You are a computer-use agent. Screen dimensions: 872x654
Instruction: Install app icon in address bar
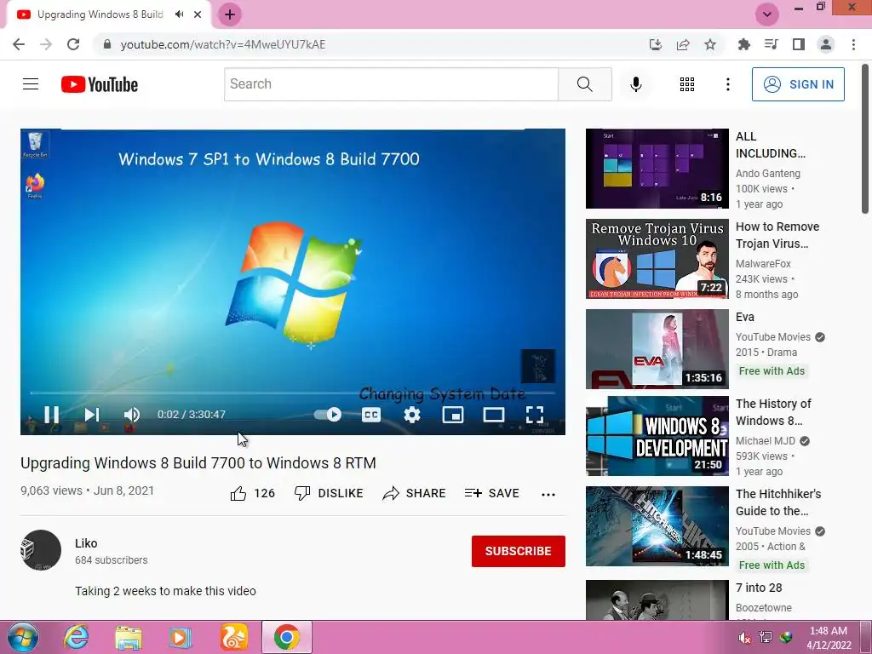(x=655, y=44)
